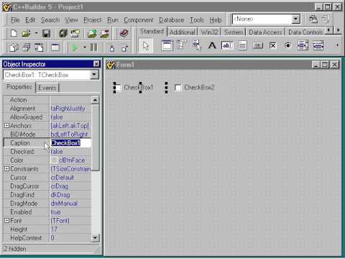Click the Caption value field CheckBox1
This screenshot has height=259, width=345.
pos(71,143)
